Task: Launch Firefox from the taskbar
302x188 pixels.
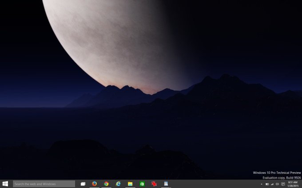Action: [x=94, y=184]
